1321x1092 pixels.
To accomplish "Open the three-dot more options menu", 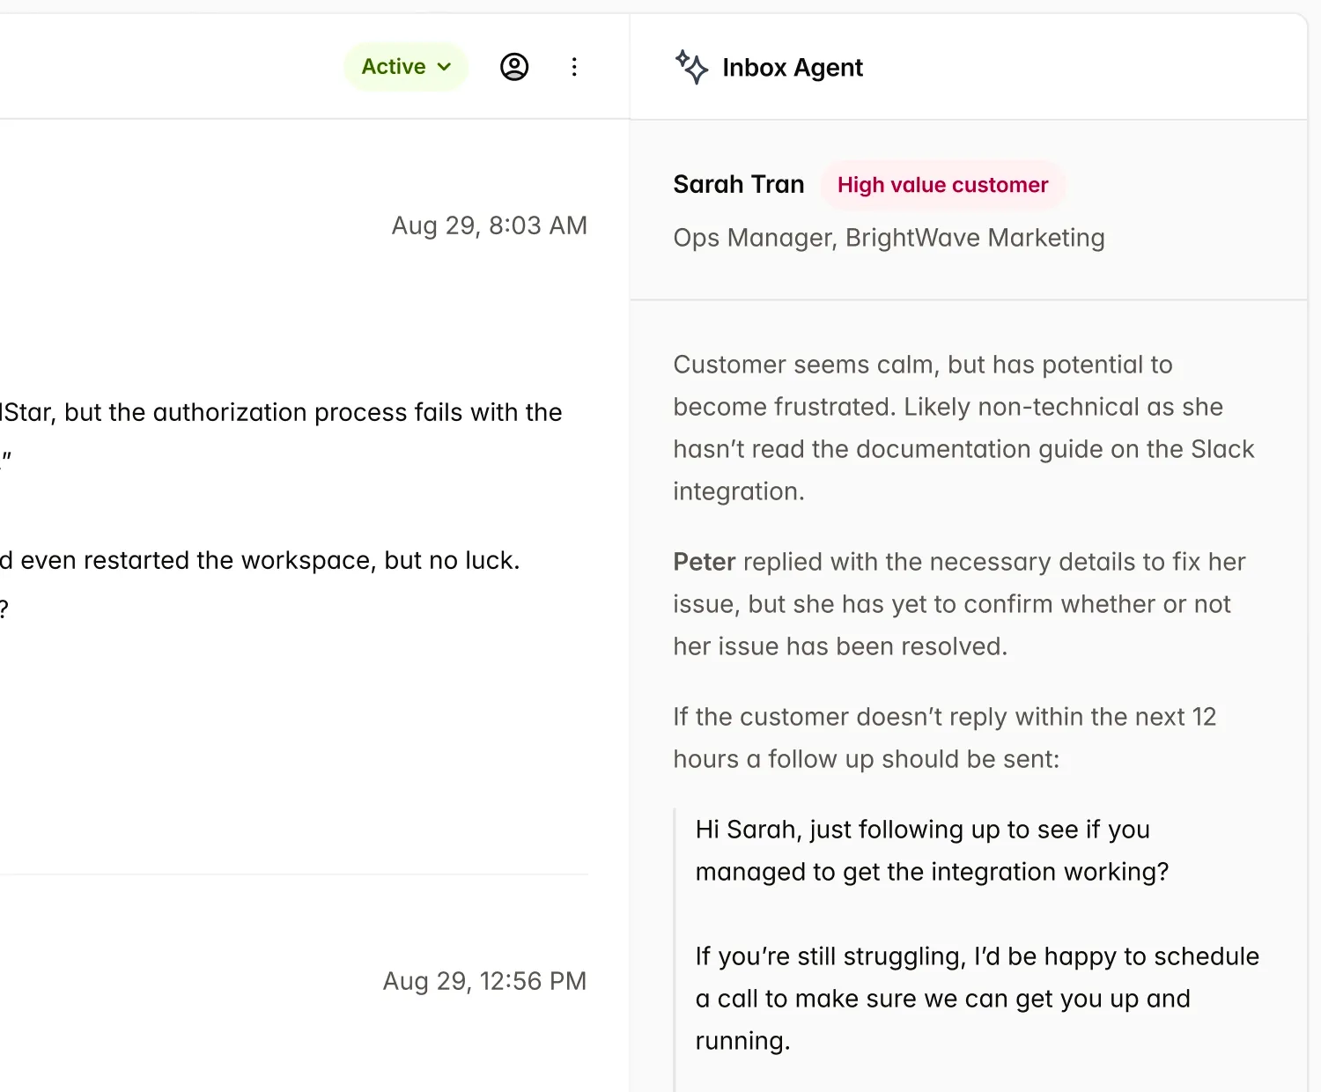I will click(x=574, y=67).
